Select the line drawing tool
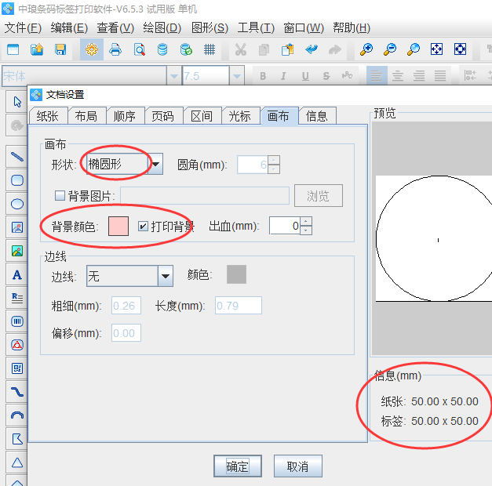 click(16, 156)
